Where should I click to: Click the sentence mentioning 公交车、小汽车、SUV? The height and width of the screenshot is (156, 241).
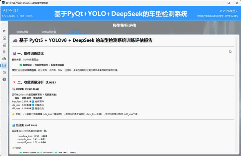coord(65,70)
